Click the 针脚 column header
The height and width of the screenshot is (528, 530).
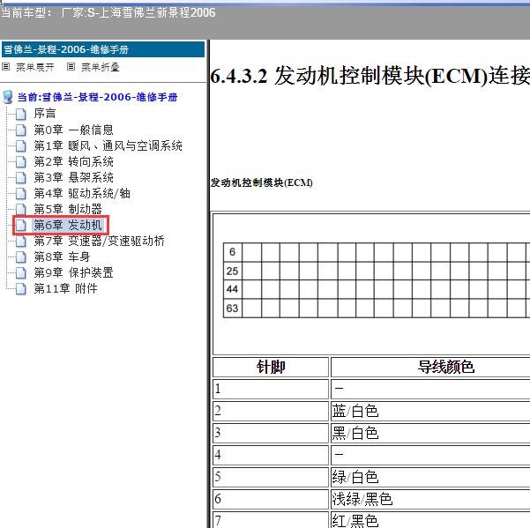pos(271,367)
